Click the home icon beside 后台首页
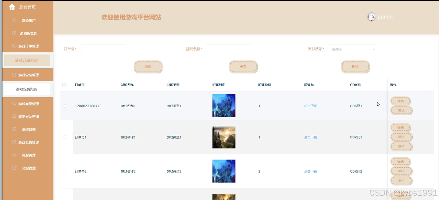This screenshot has width=439, height=200. 12,7
